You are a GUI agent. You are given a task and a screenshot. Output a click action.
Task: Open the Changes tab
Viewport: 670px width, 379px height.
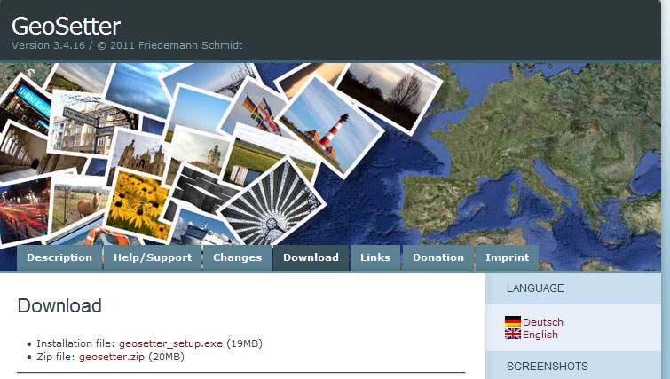tap(237, 257)
